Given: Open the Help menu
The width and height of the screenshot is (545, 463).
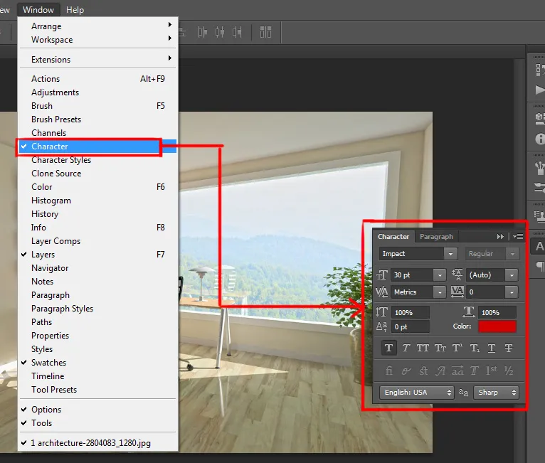Looking at the screenshot, I should (x=75, y=10).
